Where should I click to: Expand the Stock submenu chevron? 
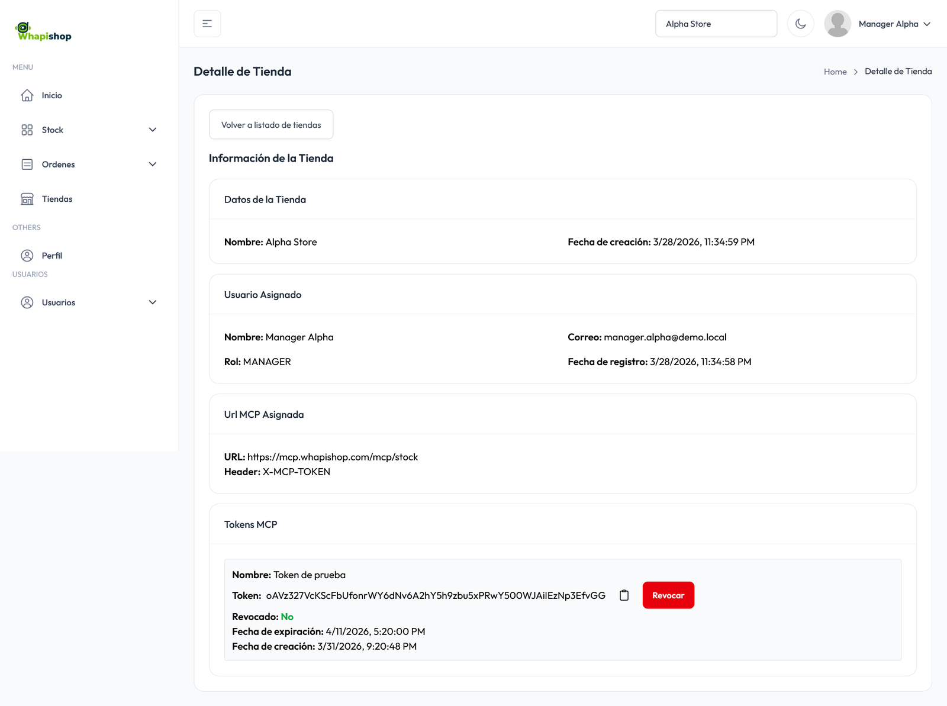click(x=153, y=130)
